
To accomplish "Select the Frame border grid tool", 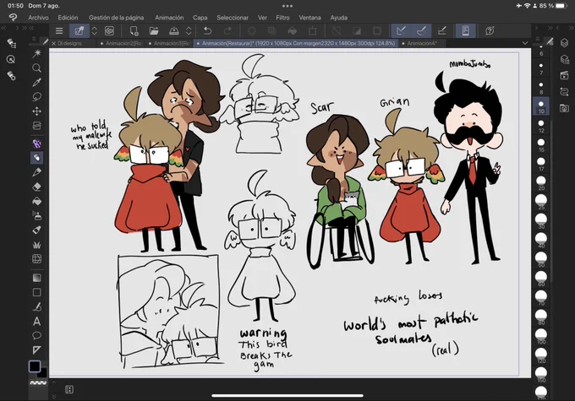I will [36, 259].
